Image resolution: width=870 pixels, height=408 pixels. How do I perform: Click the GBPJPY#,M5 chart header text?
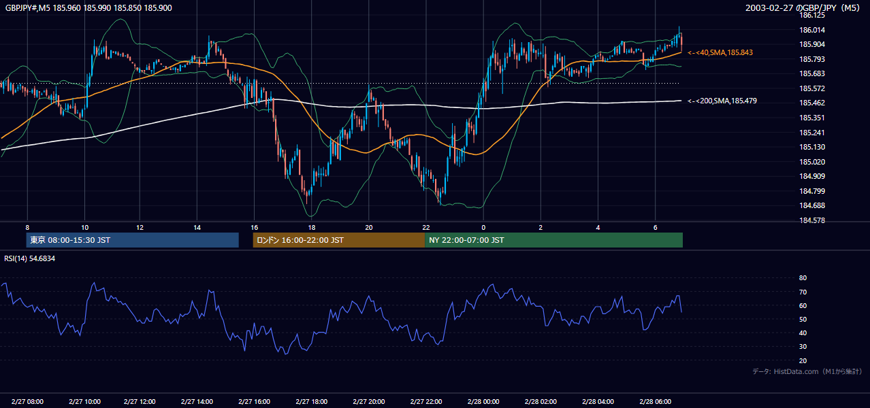coord(87,8)
